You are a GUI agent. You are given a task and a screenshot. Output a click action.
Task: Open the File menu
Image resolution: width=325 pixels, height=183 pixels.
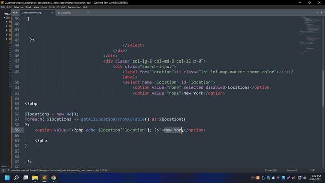tap(3, 7)
